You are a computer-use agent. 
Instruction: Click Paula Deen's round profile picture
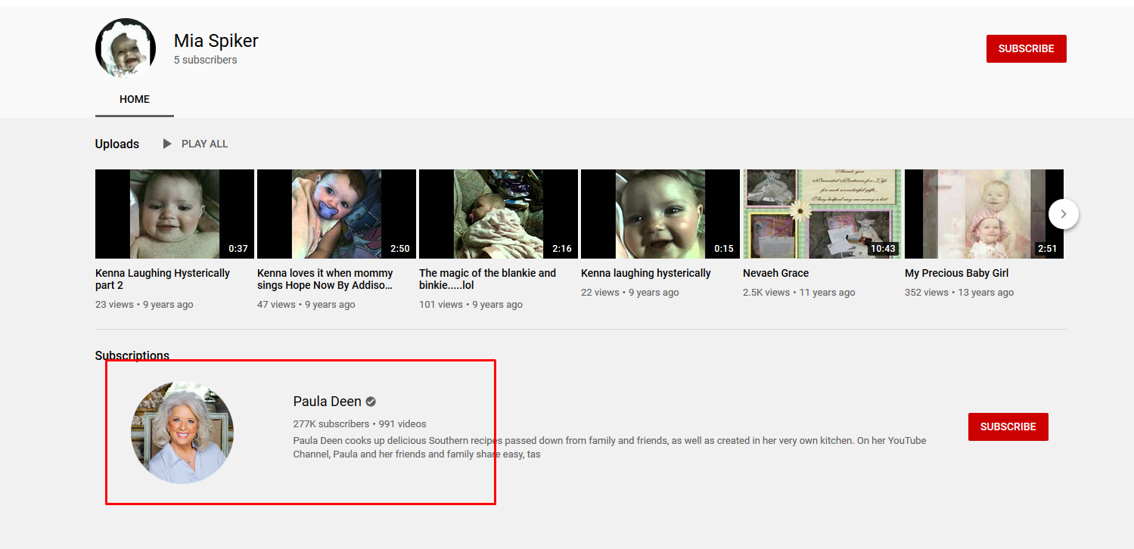pyautogui.click(x=182, y=432)
